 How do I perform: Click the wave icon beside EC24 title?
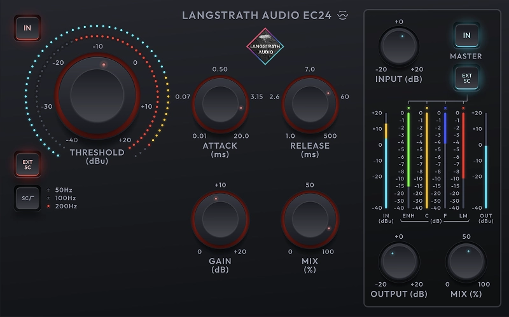click(x=343, y=15)
